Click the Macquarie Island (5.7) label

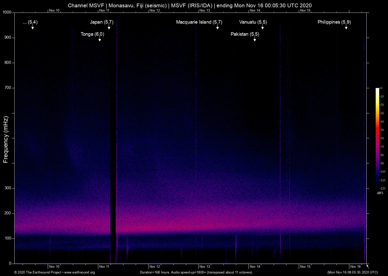pyautogui.click(x=199, y=22)
